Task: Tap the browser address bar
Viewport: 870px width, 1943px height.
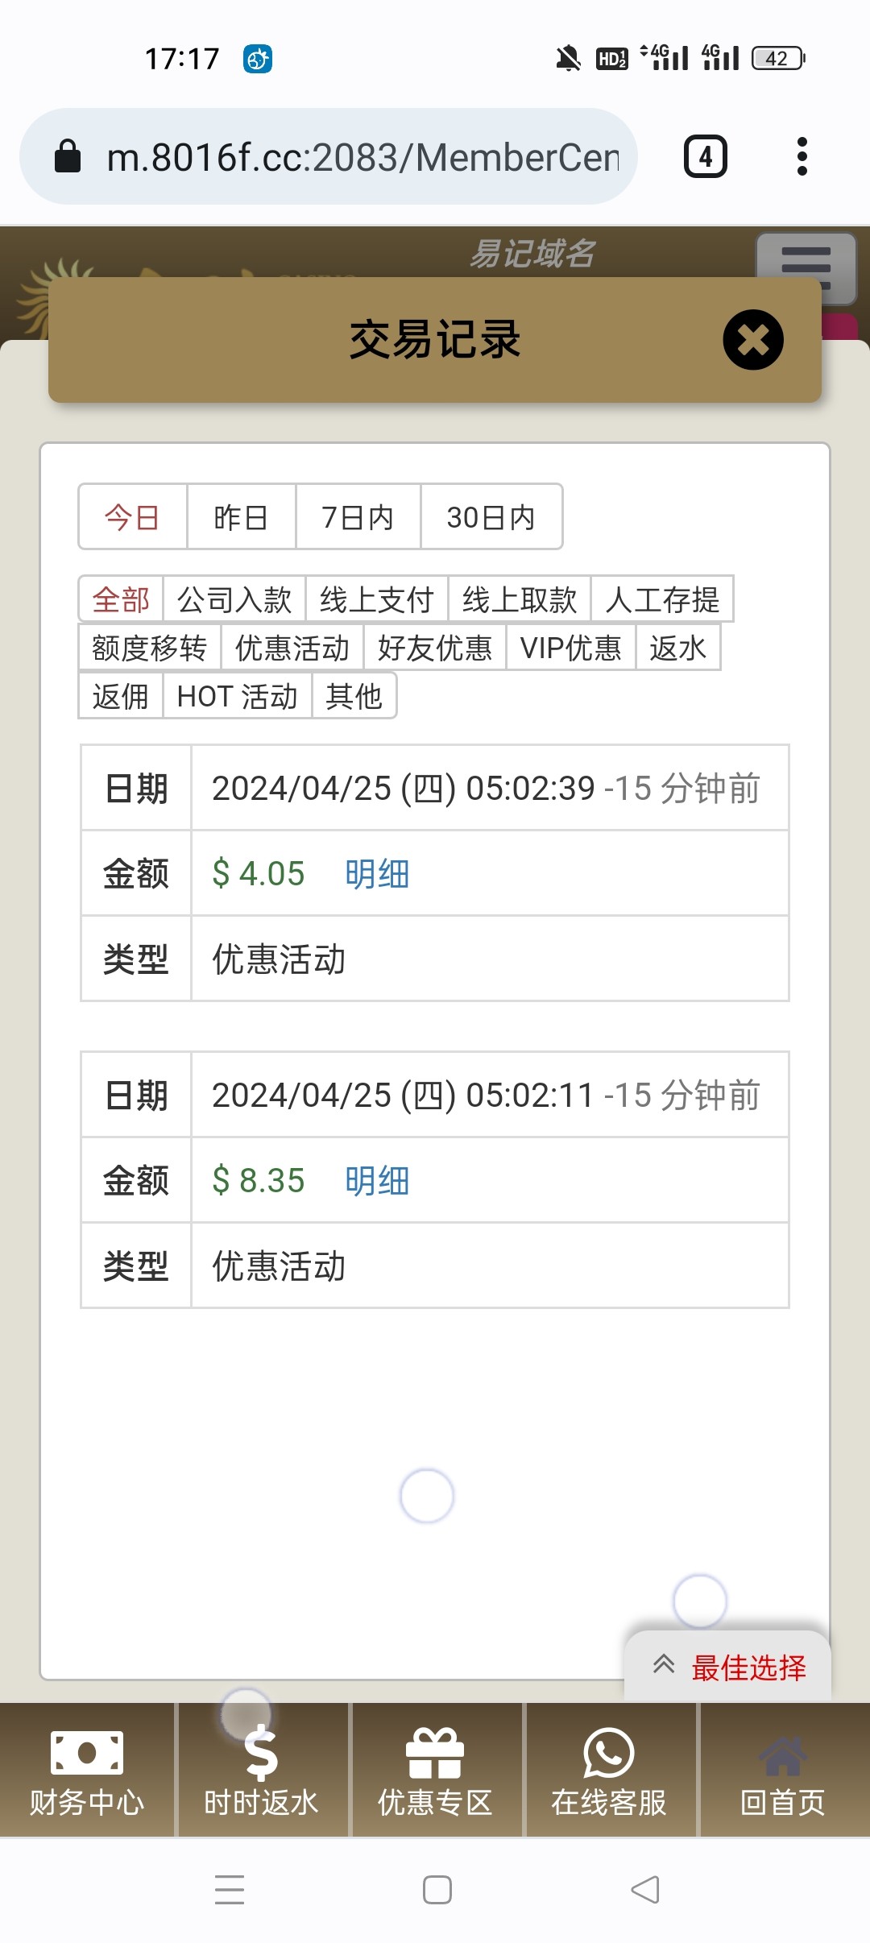Action: 362,157
